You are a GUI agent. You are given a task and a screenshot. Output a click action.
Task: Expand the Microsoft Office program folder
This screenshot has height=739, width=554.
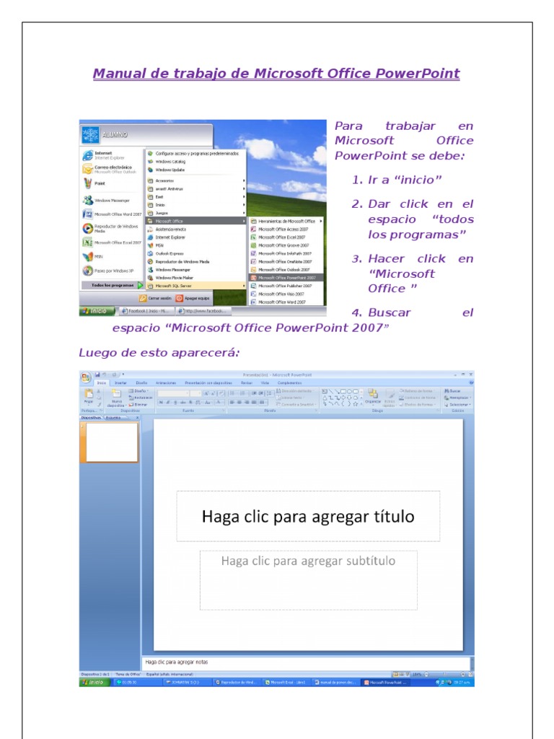tap(196, 221)
